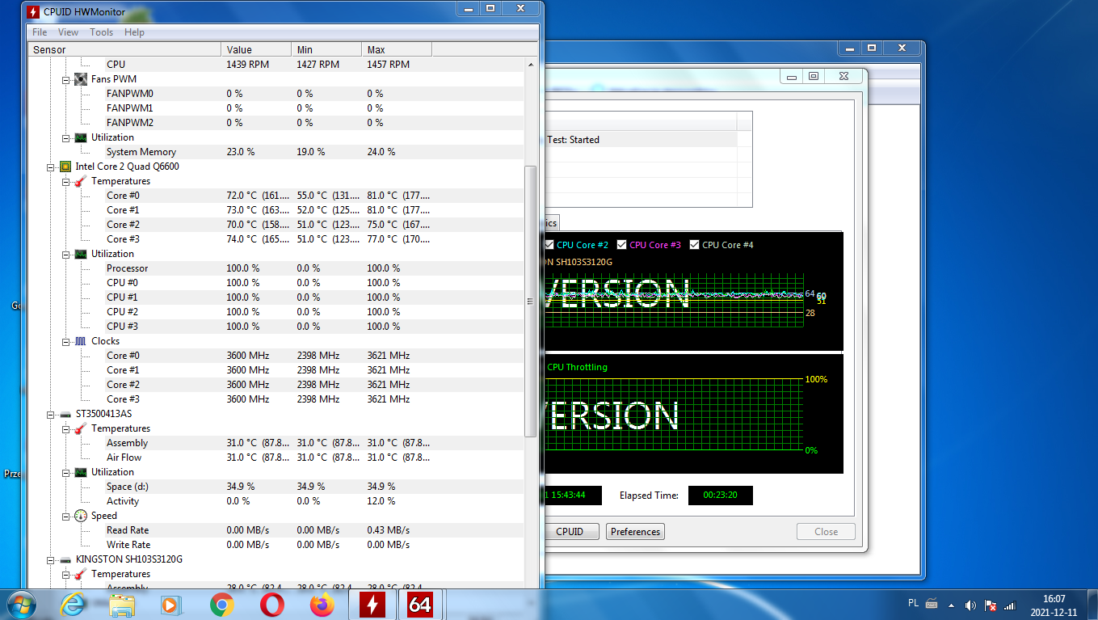Click the waveform icon beside Clocks

(x=81, y=341)
